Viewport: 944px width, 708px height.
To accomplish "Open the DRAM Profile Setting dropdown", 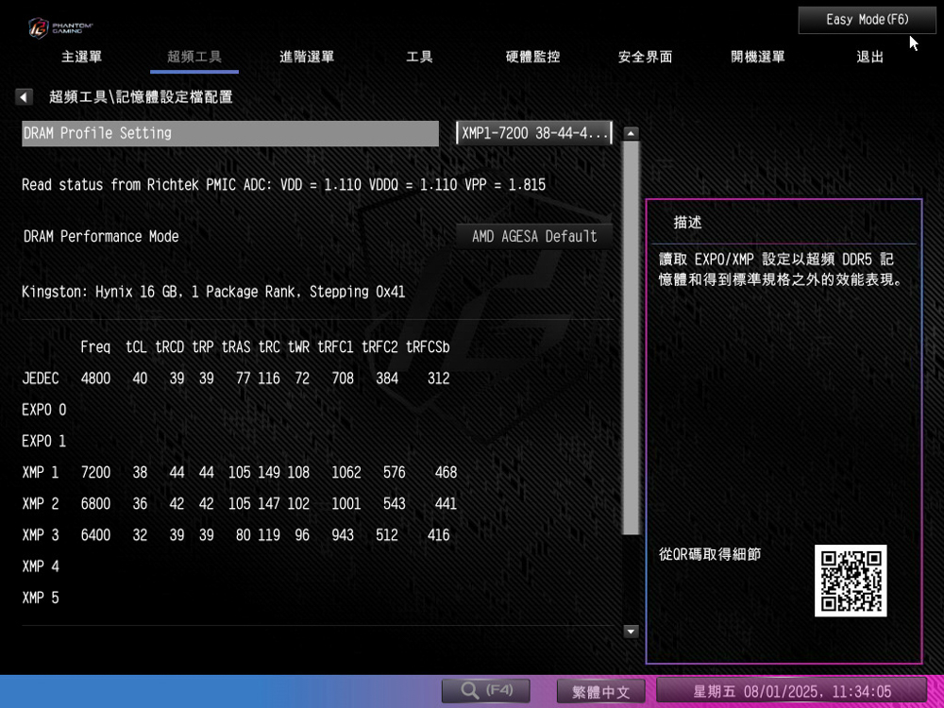I will click(x=534, y=133).
